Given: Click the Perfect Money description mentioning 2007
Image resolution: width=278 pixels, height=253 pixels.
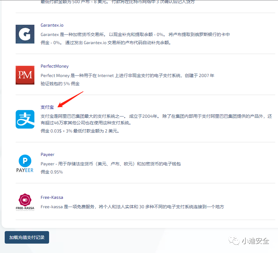Looking at the screenshot, I should coord(127,75).
